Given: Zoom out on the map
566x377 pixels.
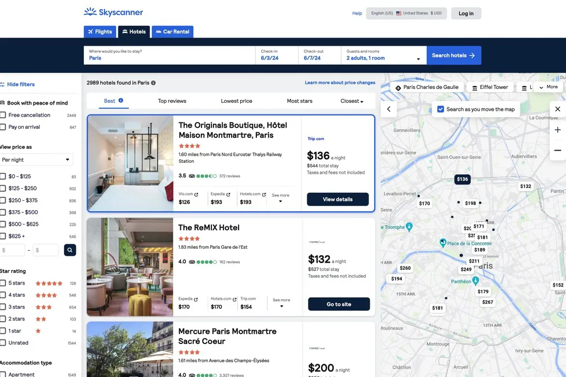Looking at the screenshot, I should [558, 150].
